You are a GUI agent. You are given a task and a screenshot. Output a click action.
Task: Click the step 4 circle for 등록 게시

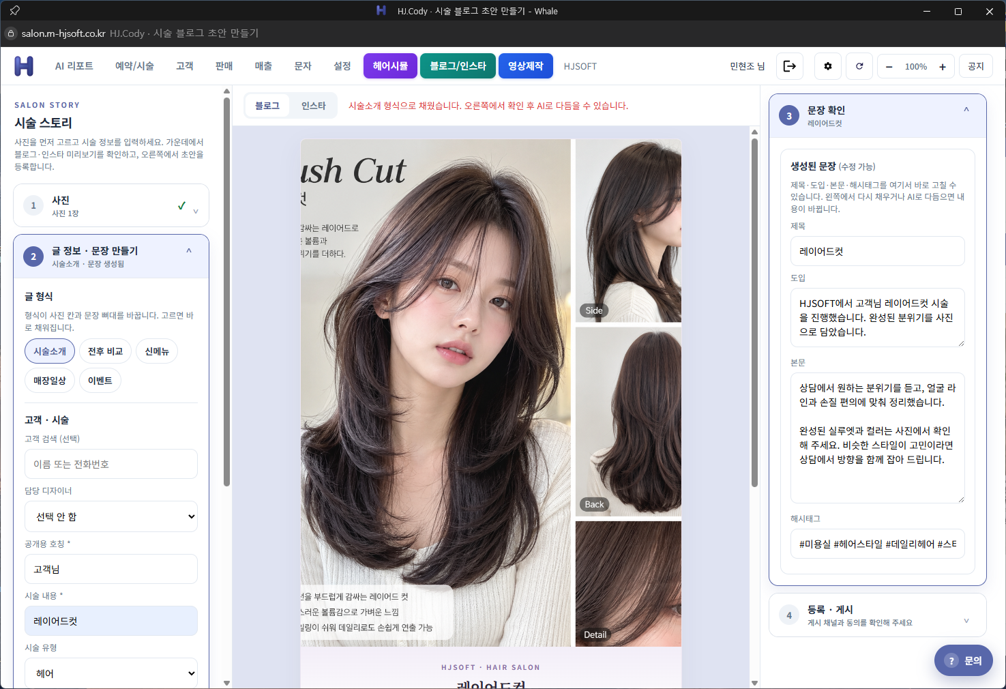click(x=789, y=615)
